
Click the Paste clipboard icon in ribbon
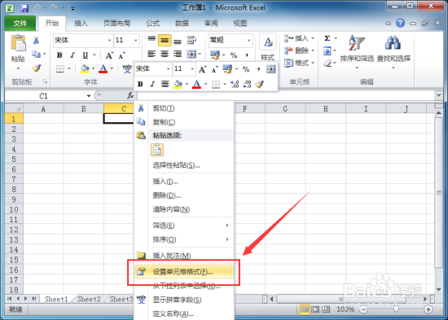pyautogui.click(x=18, y=43)
